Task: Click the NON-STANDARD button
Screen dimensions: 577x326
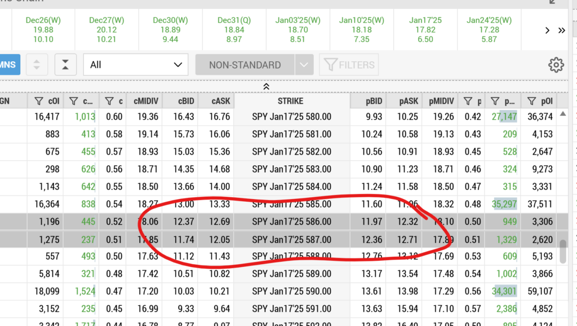Action: (x=245, y=65)
